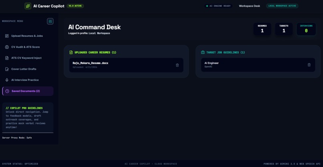Viewport: 323px width, 167px height.
Task: Open CV Audit & ATS Score section
Action: pyautogui.click(x=28, y=47)
